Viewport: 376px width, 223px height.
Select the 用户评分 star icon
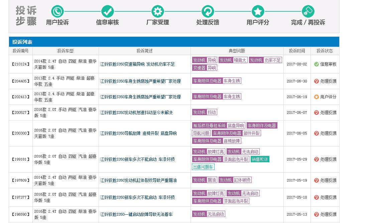coord(257,12)
